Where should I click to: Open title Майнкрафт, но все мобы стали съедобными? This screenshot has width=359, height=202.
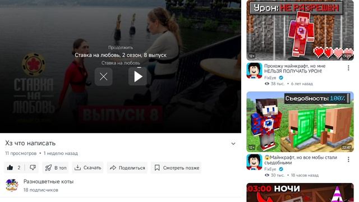coord(301,160)
